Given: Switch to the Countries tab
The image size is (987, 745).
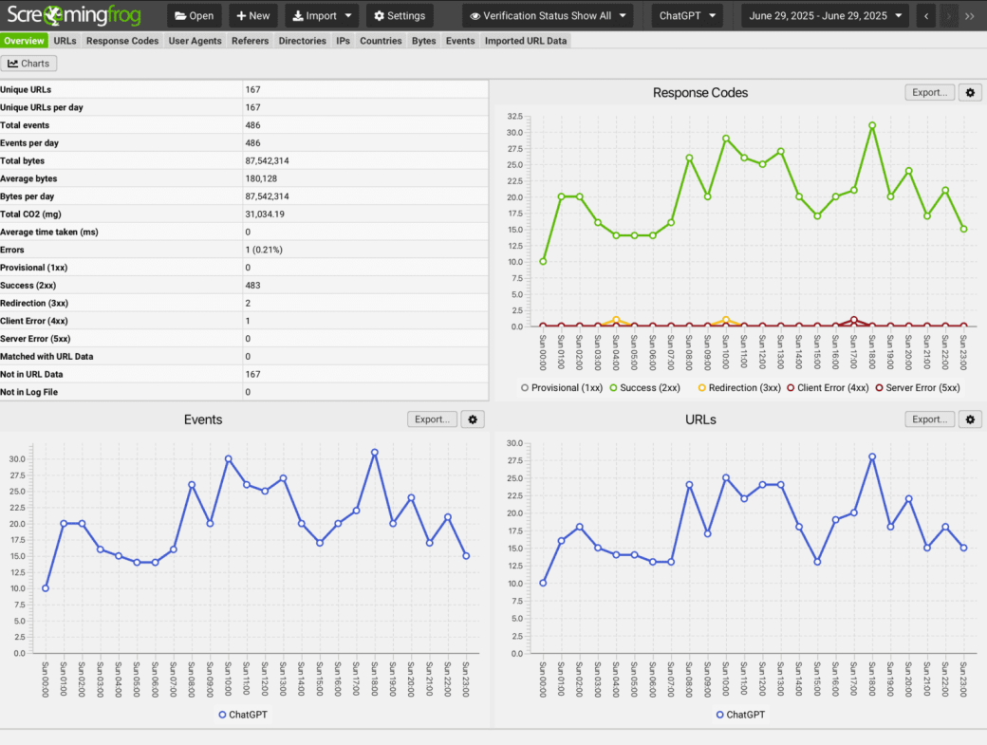Looking at the screenshot, I should pos(381,40).
